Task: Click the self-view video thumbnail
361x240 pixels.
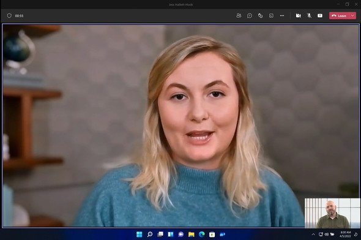Action: click(x=332, y=213)
